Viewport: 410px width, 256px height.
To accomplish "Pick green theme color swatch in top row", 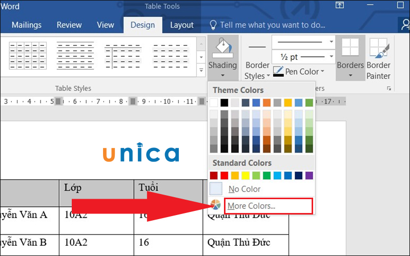I will coord(309,103).
